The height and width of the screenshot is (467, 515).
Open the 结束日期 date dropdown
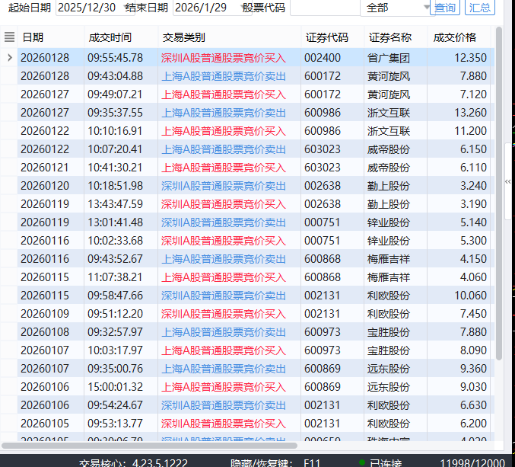[243, 7]
